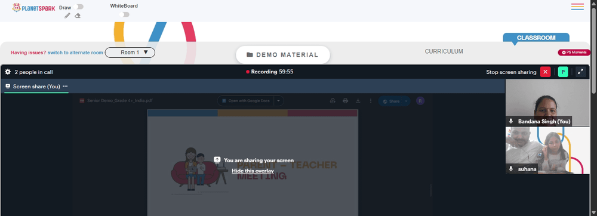Click switch to alternate room link

[75, 53]
